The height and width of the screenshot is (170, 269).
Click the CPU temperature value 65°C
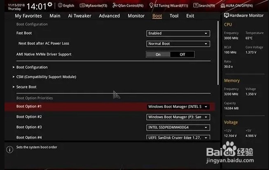(249, 38)
